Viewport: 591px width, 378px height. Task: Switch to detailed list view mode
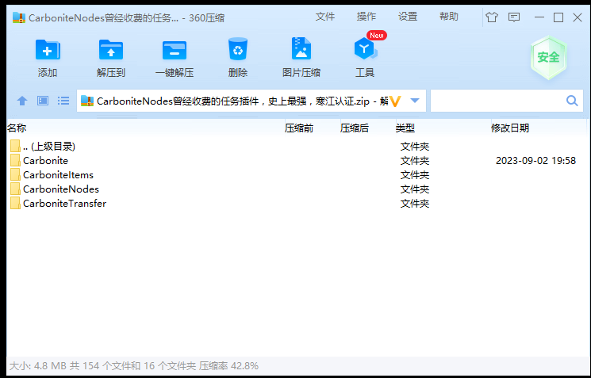(63, 101)
